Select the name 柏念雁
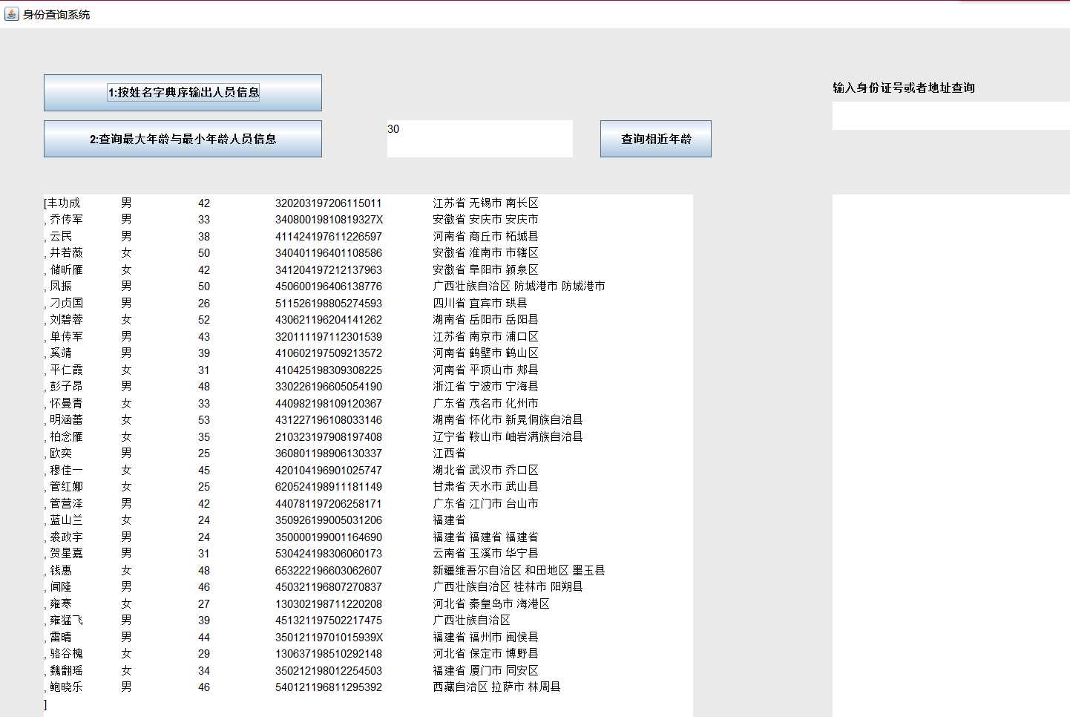Viewport: 1070px width, 717px height. click(66, 436)
